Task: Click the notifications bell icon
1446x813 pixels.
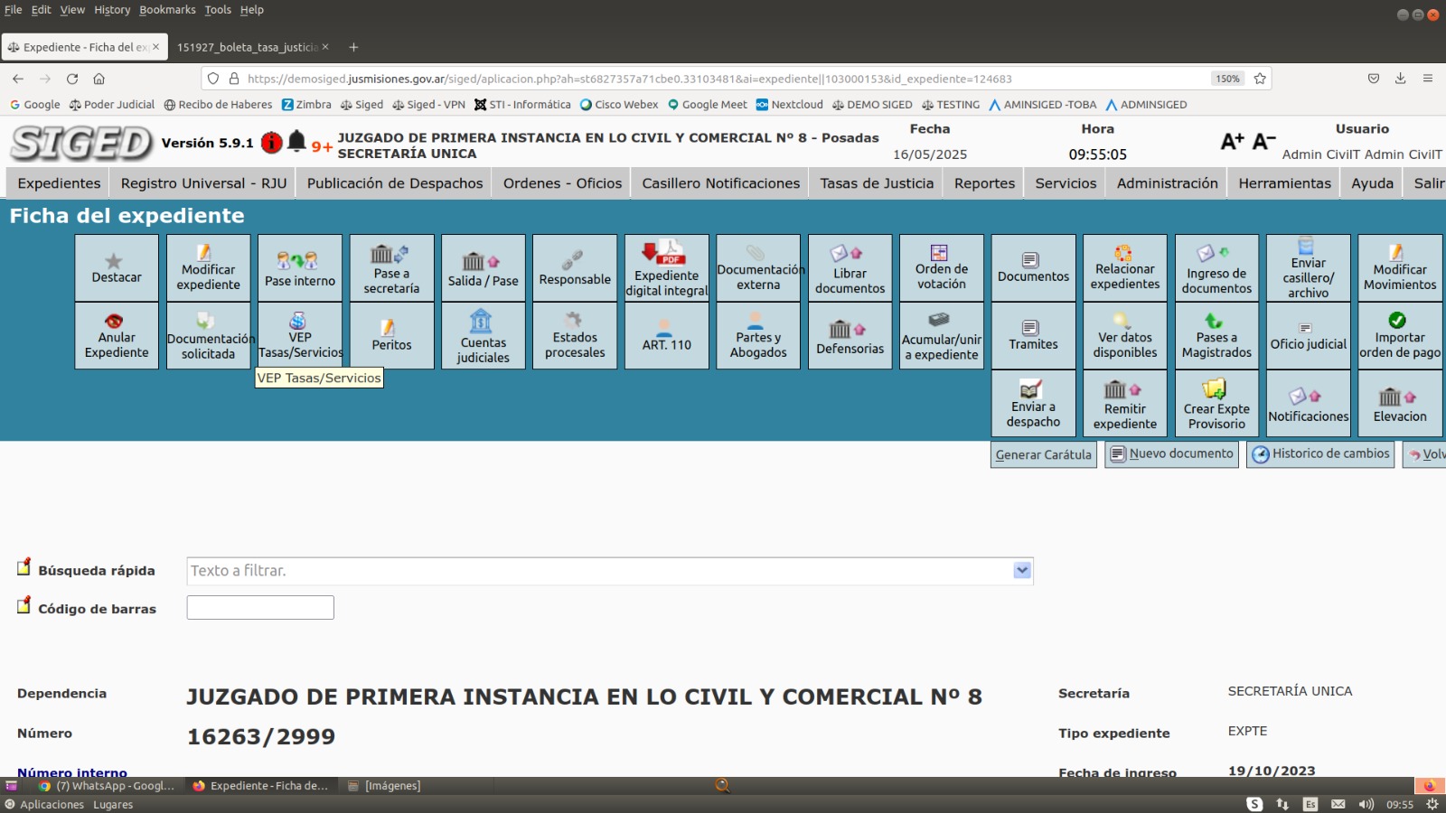Action: [x=296, y=142]
